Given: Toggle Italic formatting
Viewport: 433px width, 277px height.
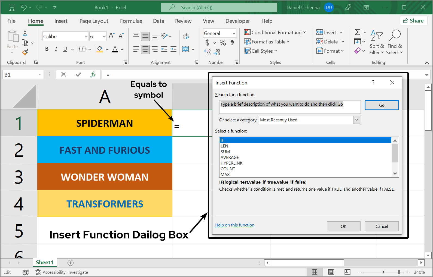Looking at the screenshot, I should coord(56,49).
